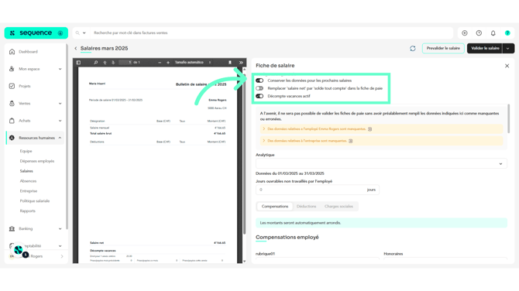Open Equipe in sidebar
Viewport: 519px width, 291px height.
tap(26, 151)
